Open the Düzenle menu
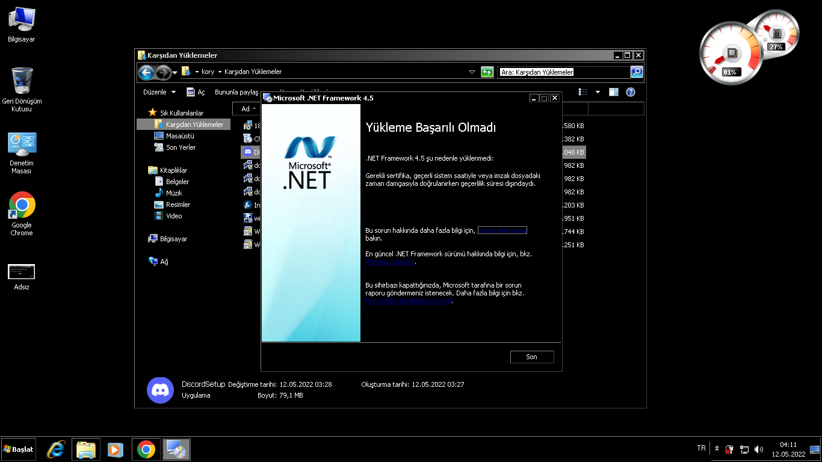 tap(159, 92)
